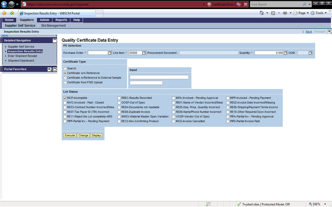Select the Search radio button

click(x=65, y=69)
